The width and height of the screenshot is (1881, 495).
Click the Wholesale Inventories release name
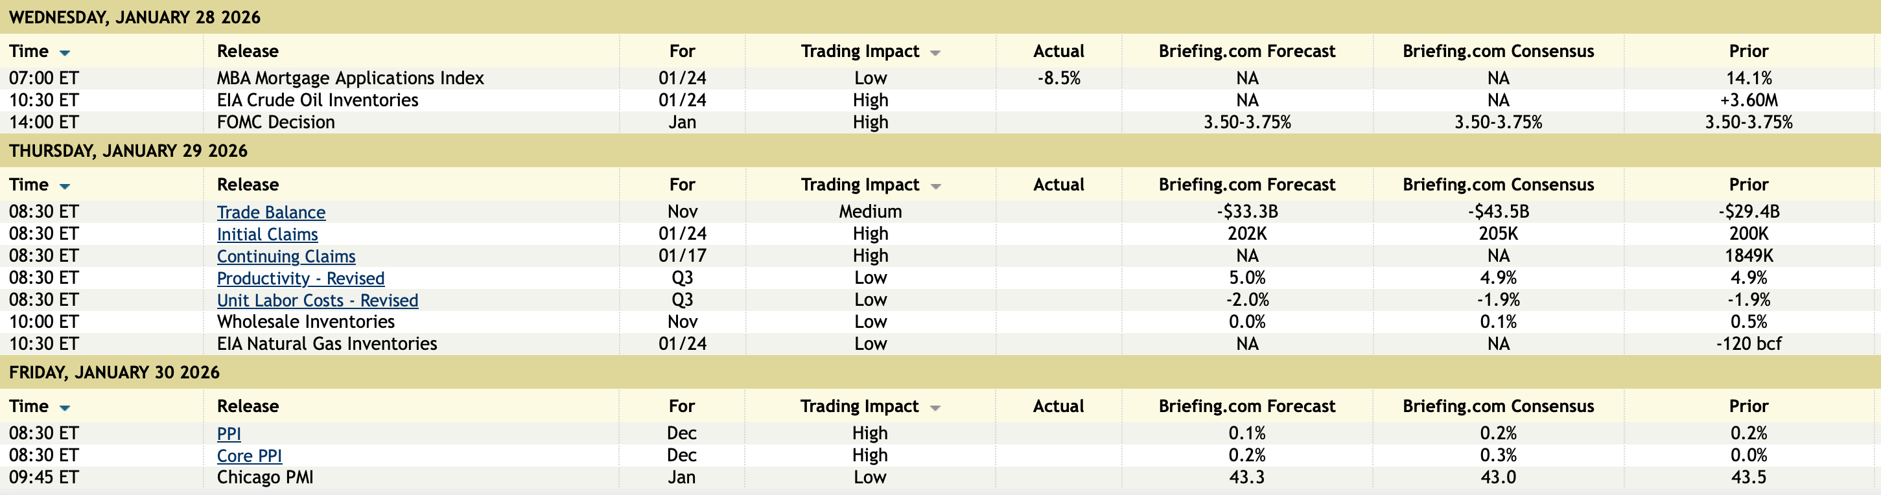coord(305,322)
